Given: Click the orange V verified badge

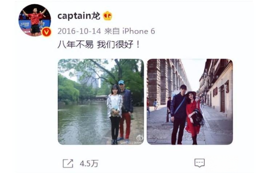Looking at the screenshot, I should pyautogui.click(x=47, y=32).
